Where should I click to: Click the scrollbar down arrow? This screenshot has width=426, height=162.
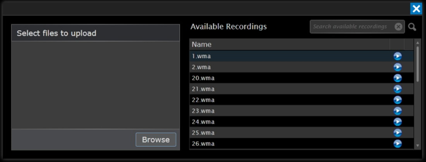(418, 146)
